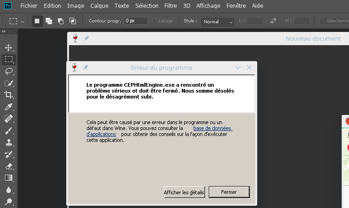This screenshot has height=208, width=349.
Task: Select the Rectangular Marquee tool
Action: 8,59
